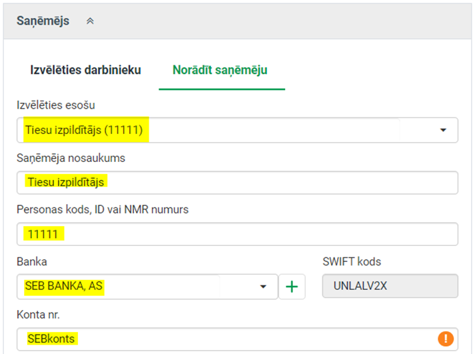Click the orange warning icon in Konta nr.
This screenshot has width=475, height=354.
[x=446, y=339]
